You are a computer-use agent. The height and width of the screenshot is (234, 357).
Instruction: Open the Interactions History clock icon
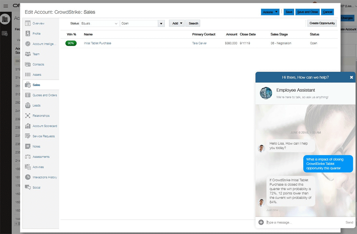[28, 177]
